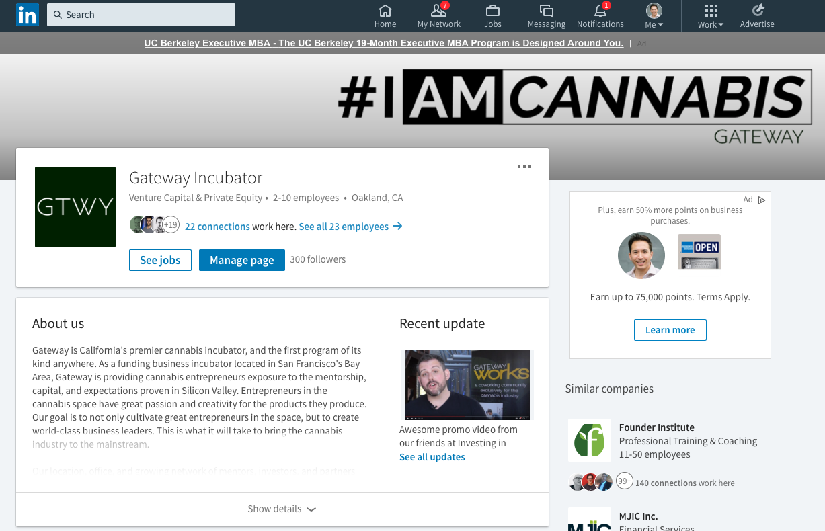Expand Show details on About us
825x531 pixels.
(x=282, y=509)
